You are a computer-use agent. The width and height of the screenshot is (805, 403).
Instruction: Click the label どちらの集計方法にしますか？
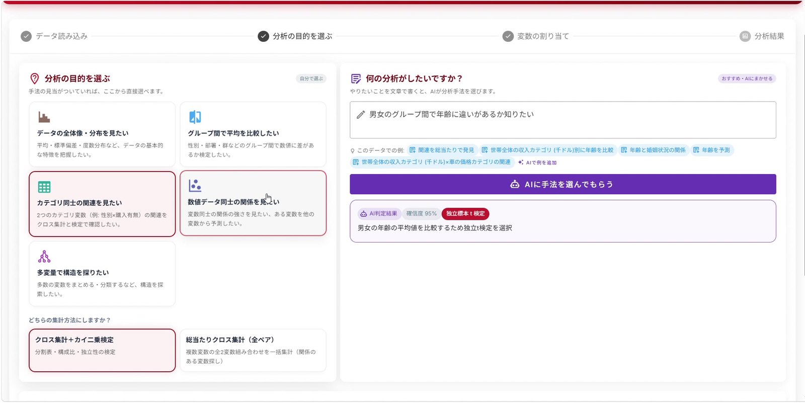69,320
